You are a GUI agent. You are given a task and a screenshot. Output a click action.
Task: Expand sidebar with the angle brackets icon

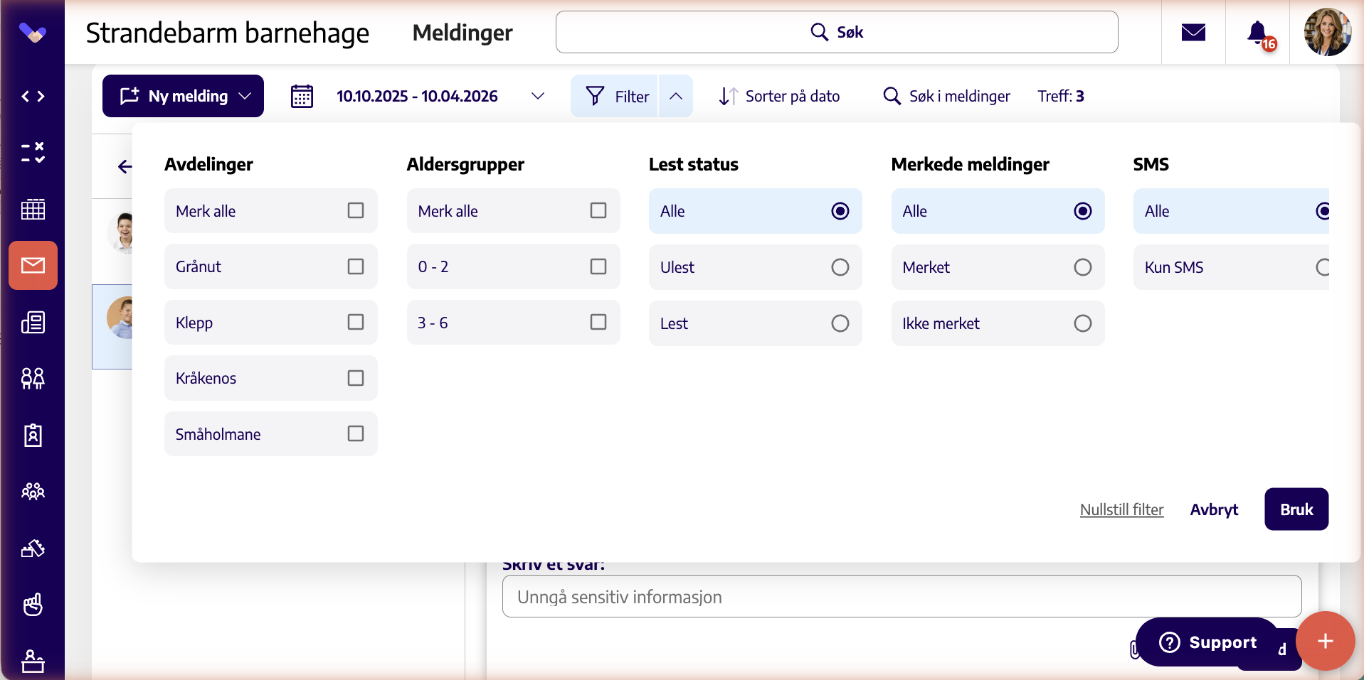tap(33, 96)
